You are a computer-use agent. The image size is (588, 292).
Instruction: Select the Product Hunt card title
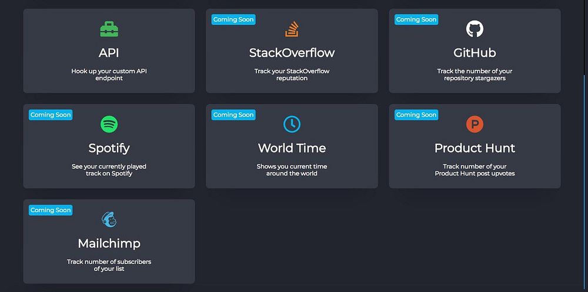tap(475, 148)
